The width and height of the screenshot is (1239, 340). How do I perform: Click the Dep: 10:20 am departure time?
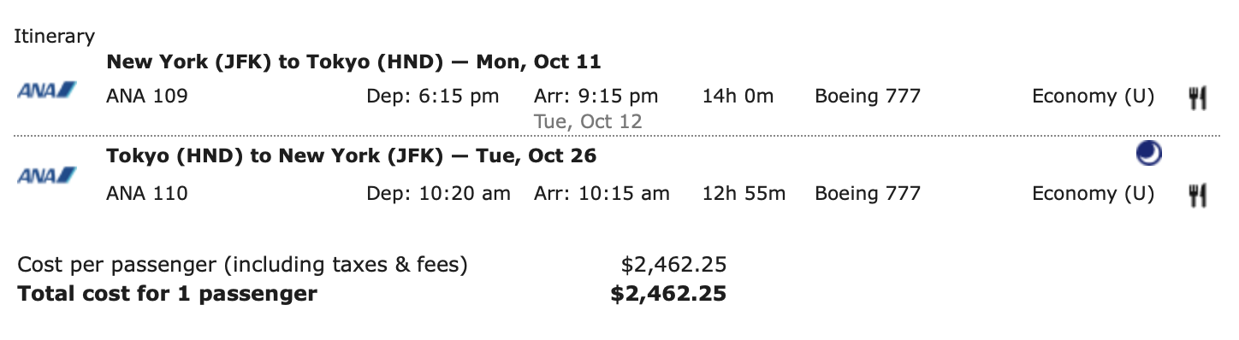click(x=438, y=194)
